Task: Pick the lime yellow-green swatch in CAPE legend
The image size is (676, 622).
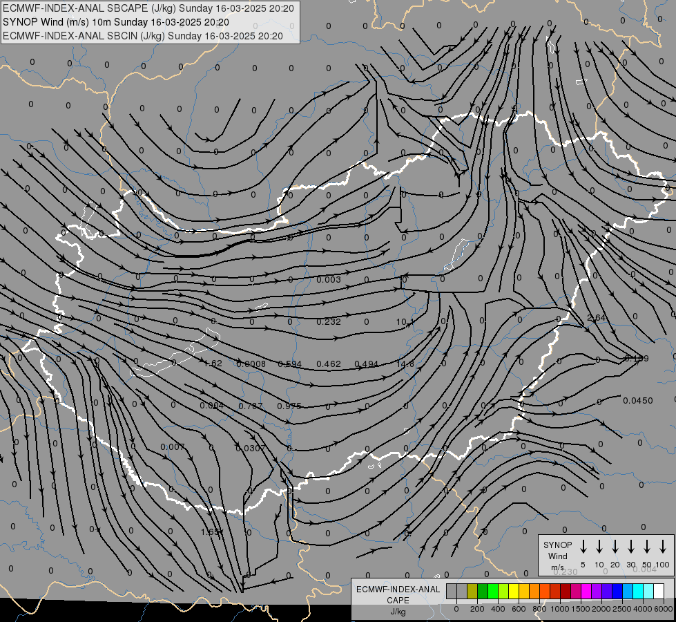Action: [503, 591]
